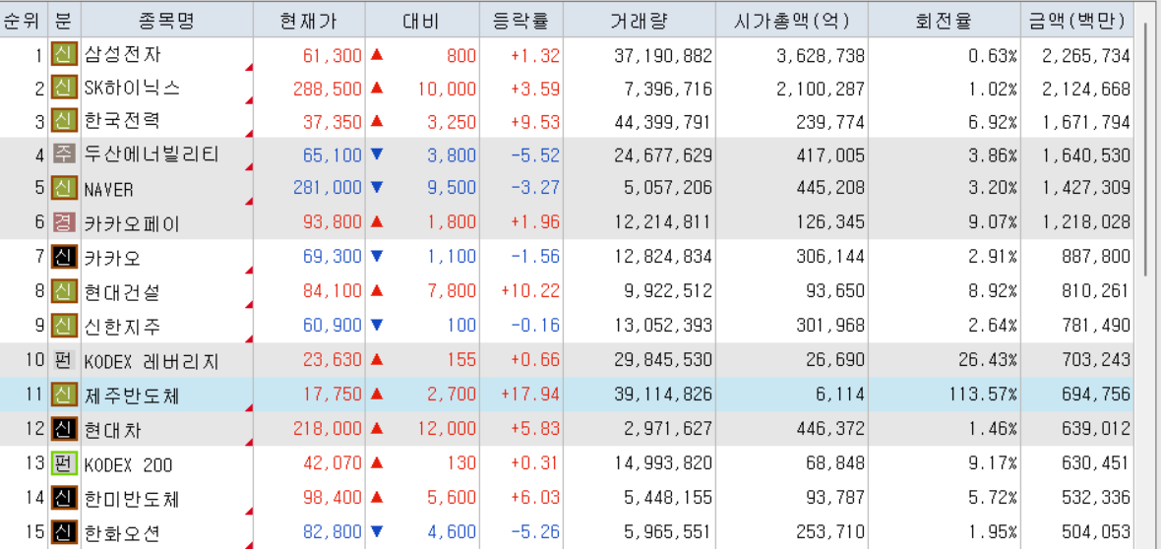1161x549 pixels.
Task: Select the 한미반도체 stock name
Action: [132, 499]
